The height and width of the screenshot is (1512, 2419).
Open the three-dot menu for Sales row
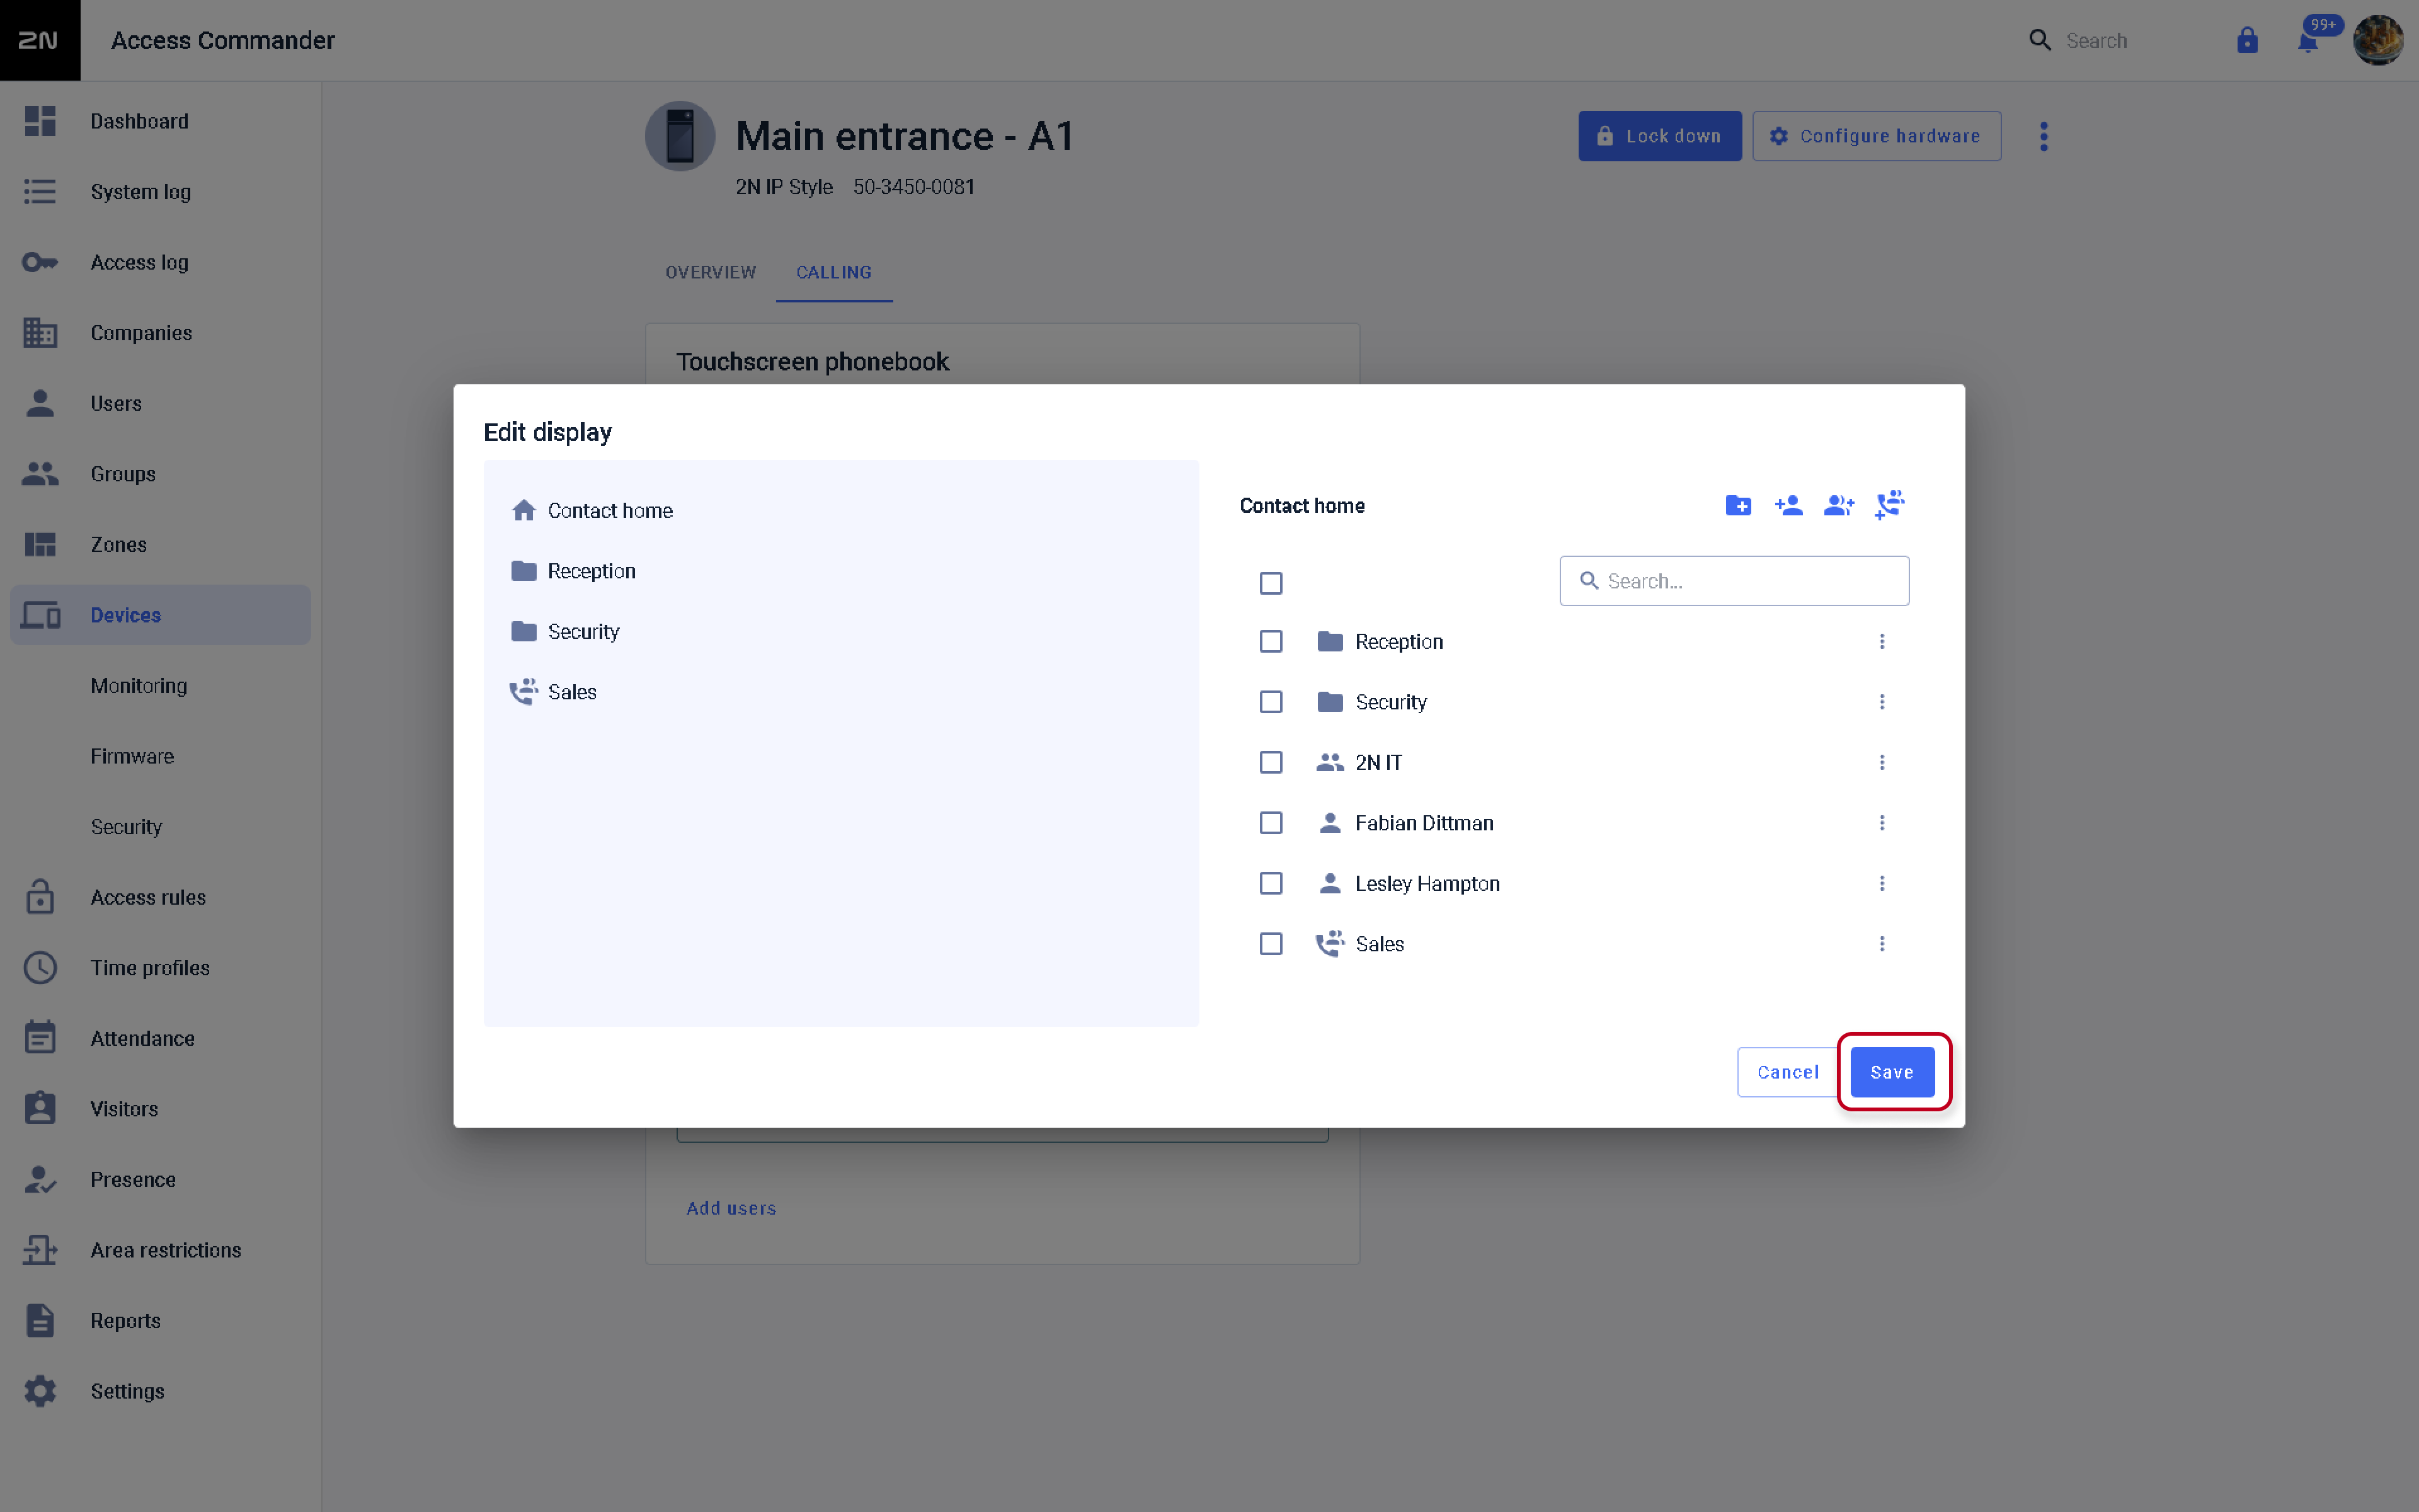1881,944
